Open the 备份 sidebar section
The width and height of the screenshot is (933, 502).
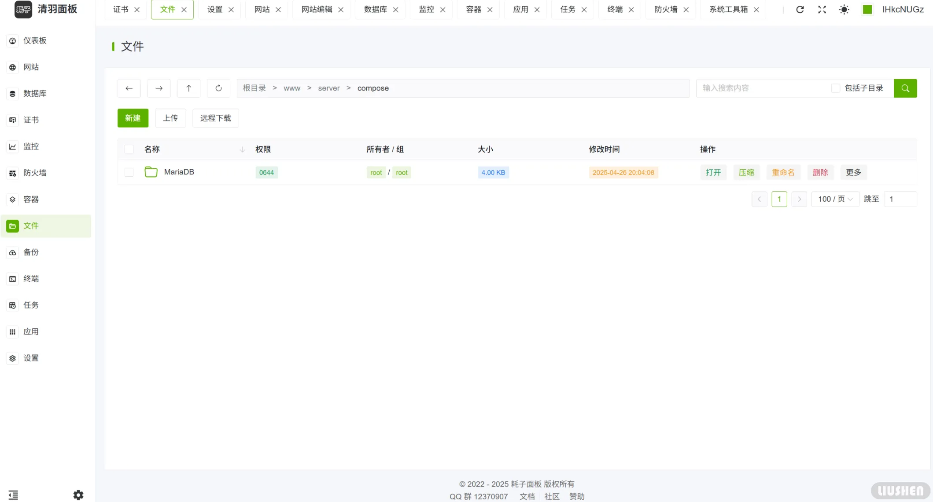point(31,252)
